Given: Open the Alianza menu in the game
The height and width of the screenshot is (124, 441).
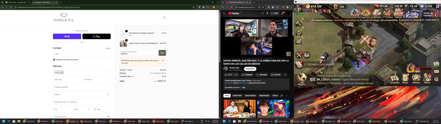Looking at the screenshot, I should pyautogui.click(x=416, y=78).
